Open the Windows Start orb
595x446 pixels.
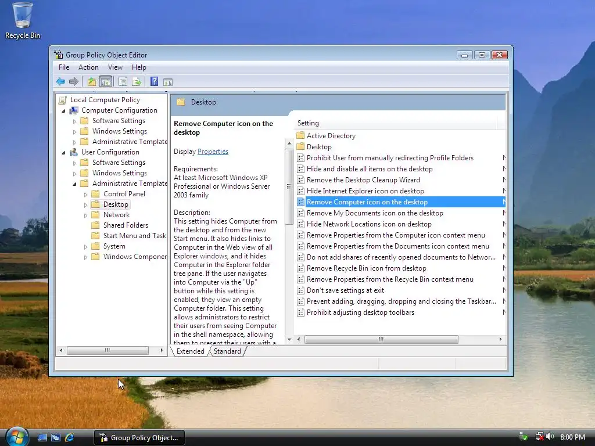[17, 437]
